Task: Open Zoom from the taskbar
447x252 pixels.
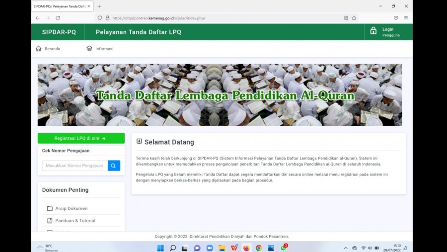Action: 210,248
